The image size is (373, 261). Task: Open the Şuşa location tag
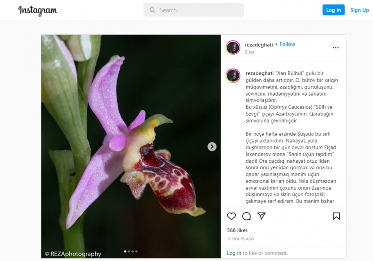click(x=249, y=52)
